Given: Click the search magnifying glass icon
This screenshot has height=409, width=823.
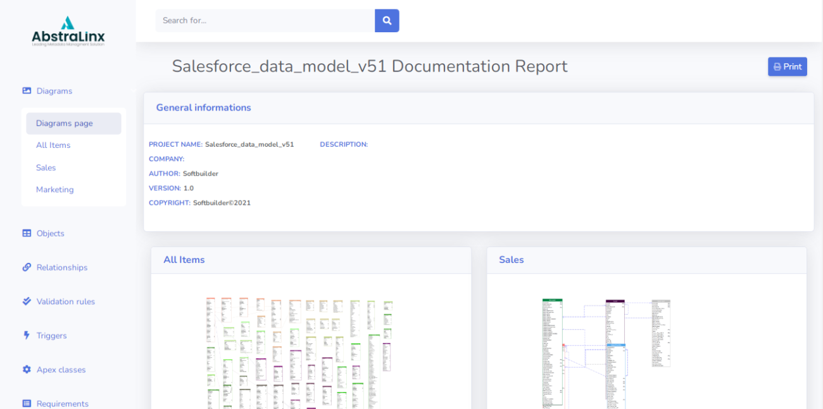Looking at the screenshot, I should click(x=387, y=20).
